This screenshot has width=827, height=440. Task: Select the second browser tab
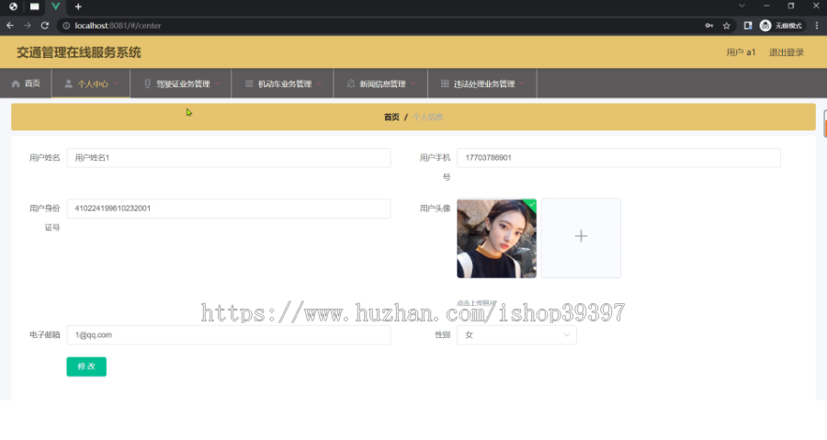click(34, 6)
